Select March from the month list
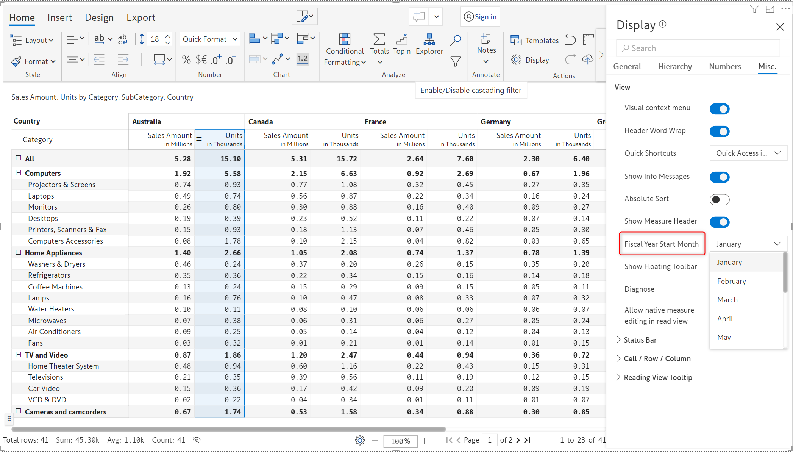 [x=727, y=300]
